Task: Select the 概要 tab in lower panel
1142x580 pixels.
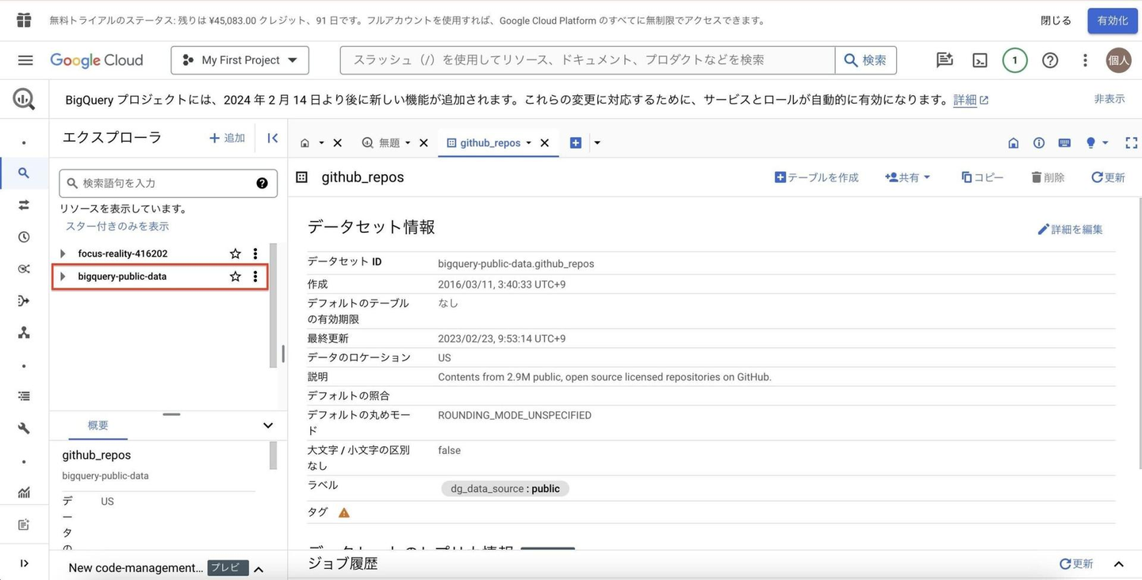Action: [x=98, y=425]
